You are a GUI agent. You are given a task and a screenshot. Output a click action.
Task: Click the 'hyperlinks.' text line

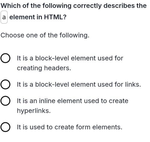pyautogui.click(x=34, y=111)
